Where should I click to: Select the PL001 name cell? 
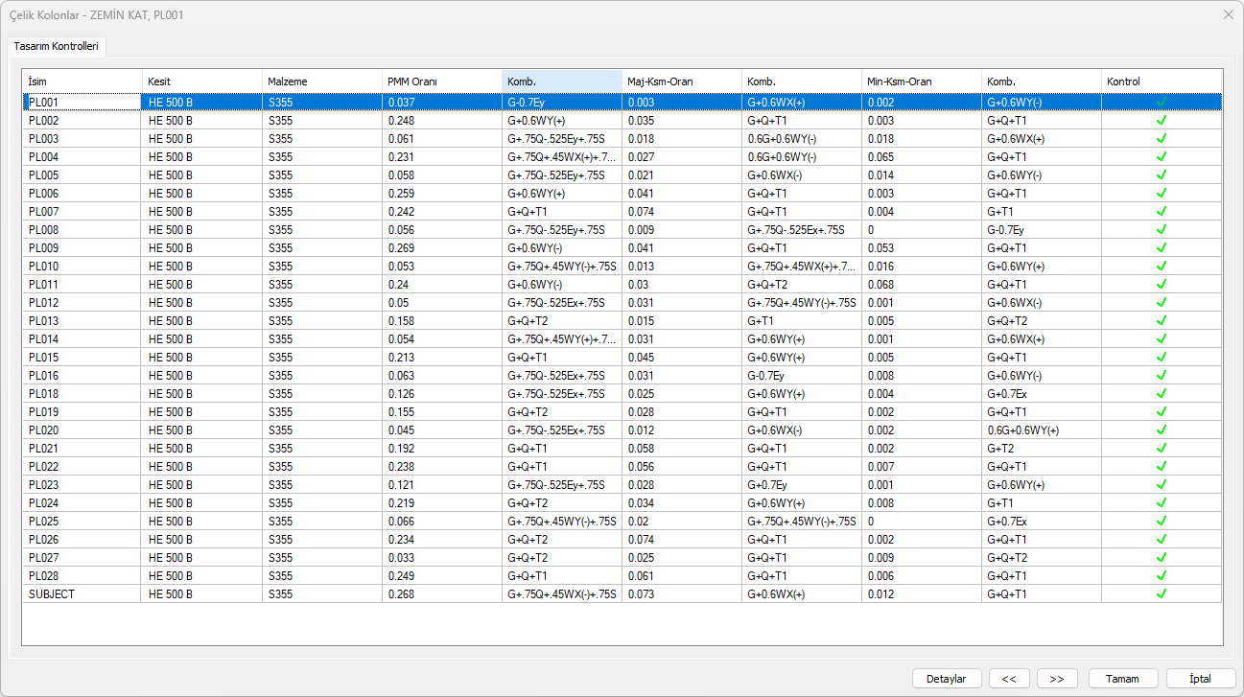pos(82,102)
